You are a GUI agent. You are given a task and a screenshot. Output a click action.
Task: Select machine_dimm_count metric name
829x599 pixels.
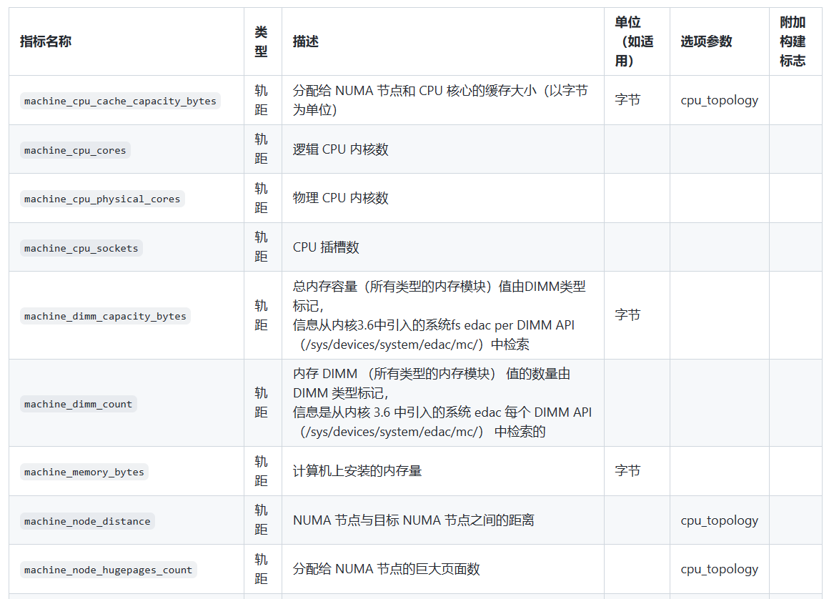(78, 404)
